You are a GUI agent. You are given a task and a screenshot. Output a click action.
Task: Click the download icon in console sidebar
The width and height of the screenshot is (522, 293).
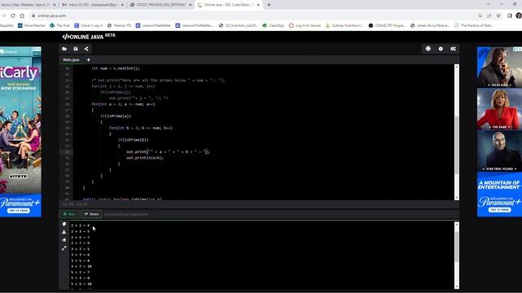click(x=64, y=232)
